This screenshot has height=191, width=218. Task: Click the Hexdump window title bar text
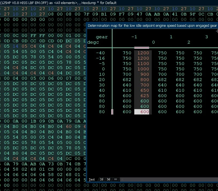click(58, 3)
